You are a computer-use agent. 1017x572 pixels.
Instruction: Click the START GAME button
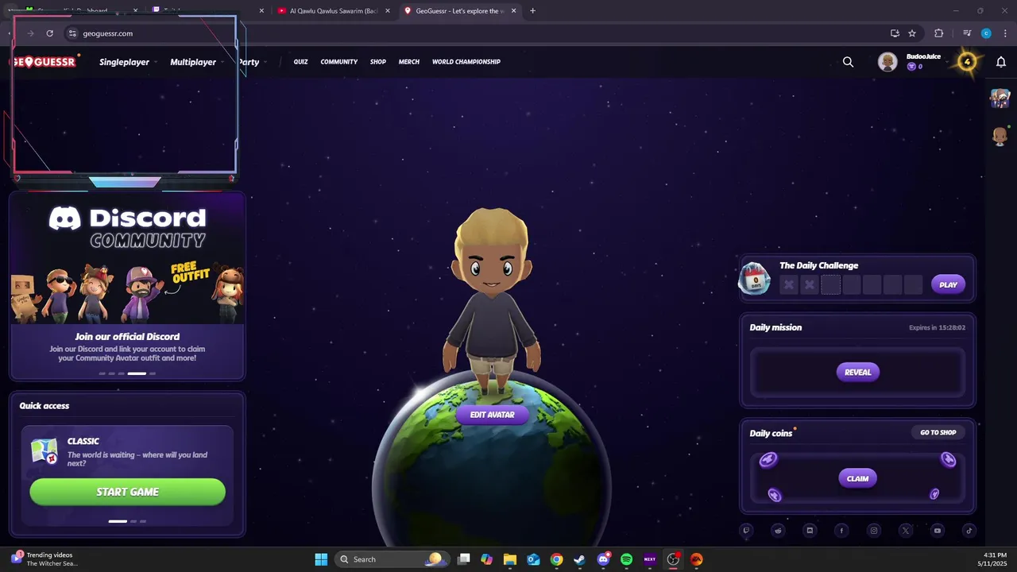128,492
